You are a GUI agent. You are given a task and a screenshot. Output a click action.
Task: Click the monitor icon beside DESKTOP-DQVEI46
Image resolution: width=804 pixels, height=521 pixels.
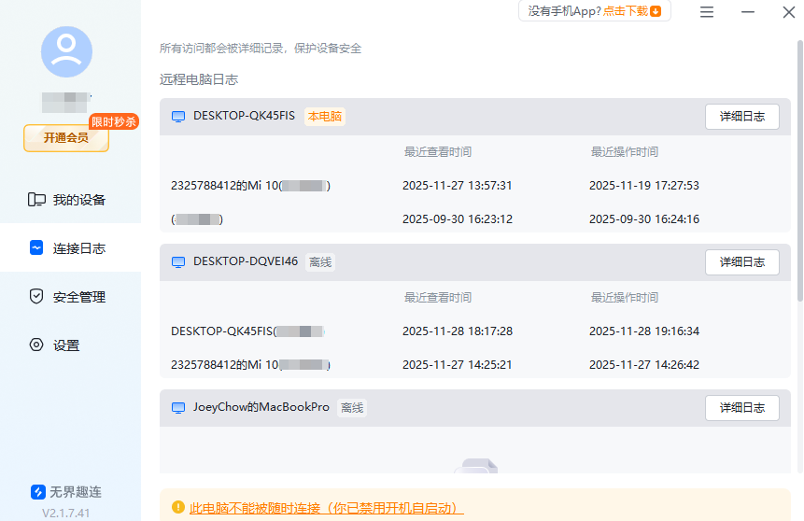point(178,262)
